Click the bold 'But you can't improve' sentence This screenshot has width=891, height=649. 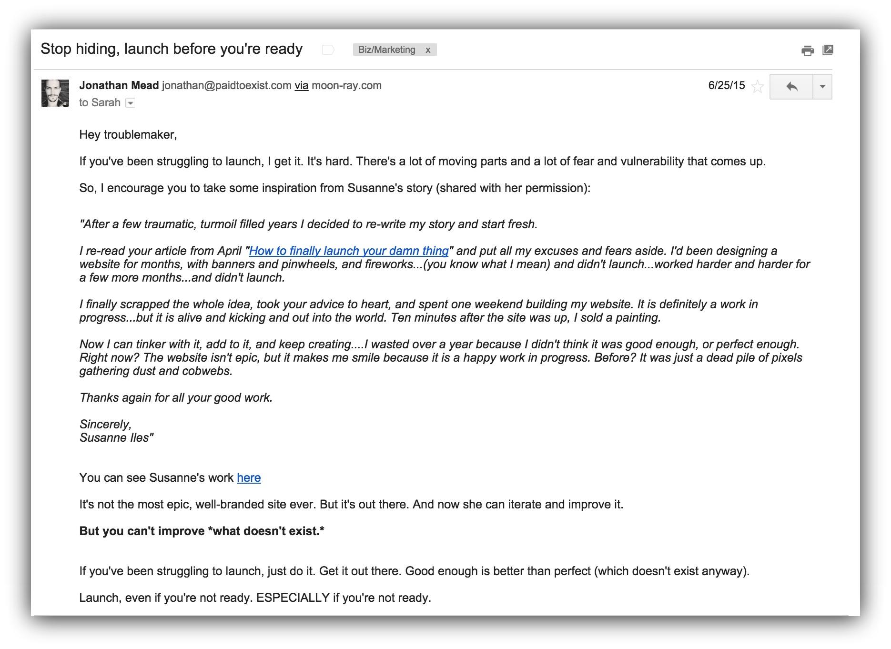pyautogui.click(x=202, y=531)
